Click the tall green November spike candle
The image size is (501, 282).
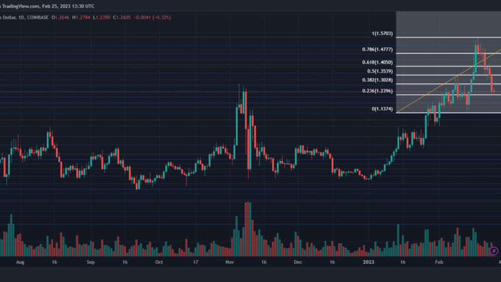tap(237, 127)
